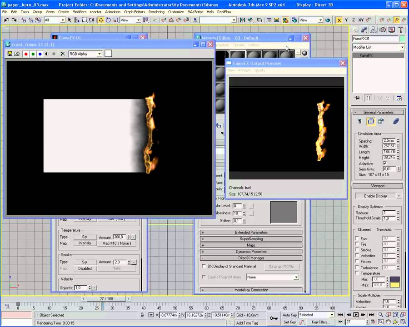Screen dimensions: 409x327
Task: Toggle blue channel in render window
Action: [x=40, y=54]
